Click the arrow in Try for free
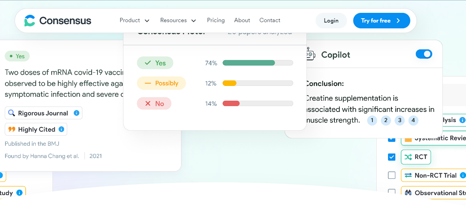The height and width of the screenshot is (213, 466). (398, 21)
